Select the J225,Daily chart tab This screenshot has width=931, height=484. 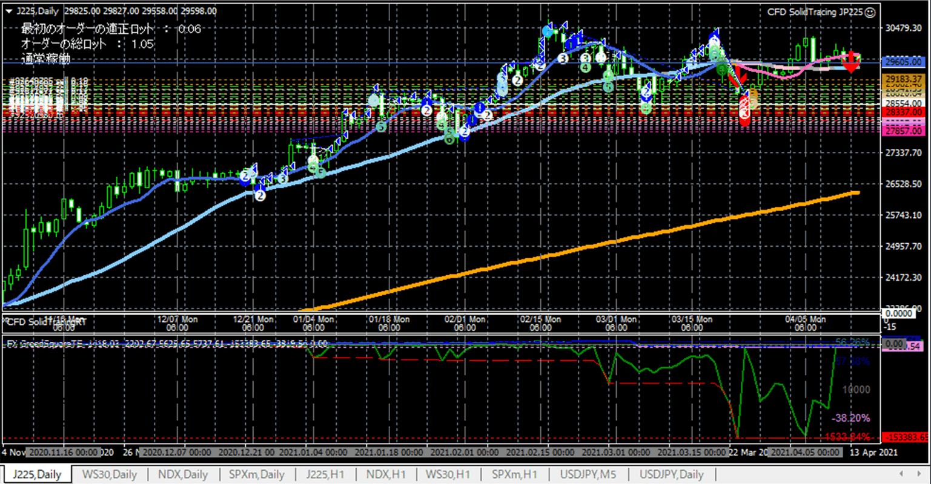[x=37, y=474]
